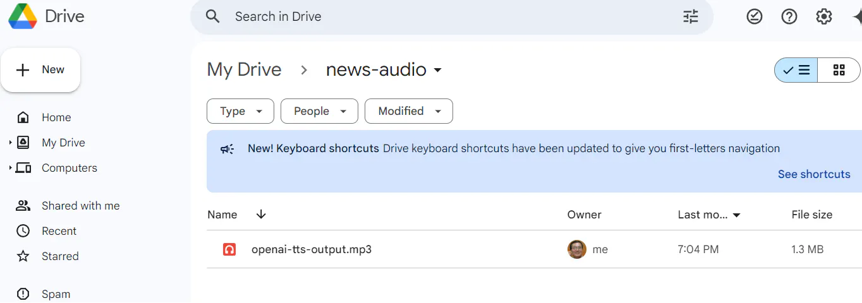This screenshot has height=303, width=862.
Task: Click the red mp3 audio file icon
Action: point(229,249)
